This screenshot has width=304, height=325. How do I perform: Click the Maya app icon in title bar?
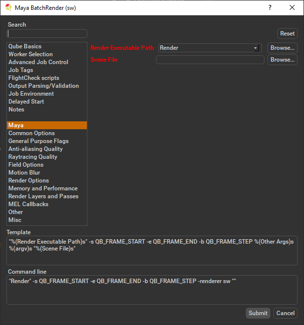pos(8,8)
